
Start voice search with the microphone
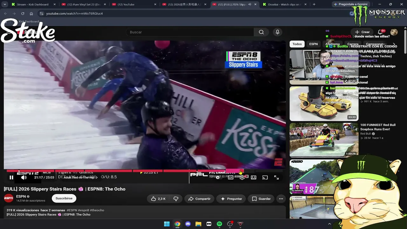[278, 32]
